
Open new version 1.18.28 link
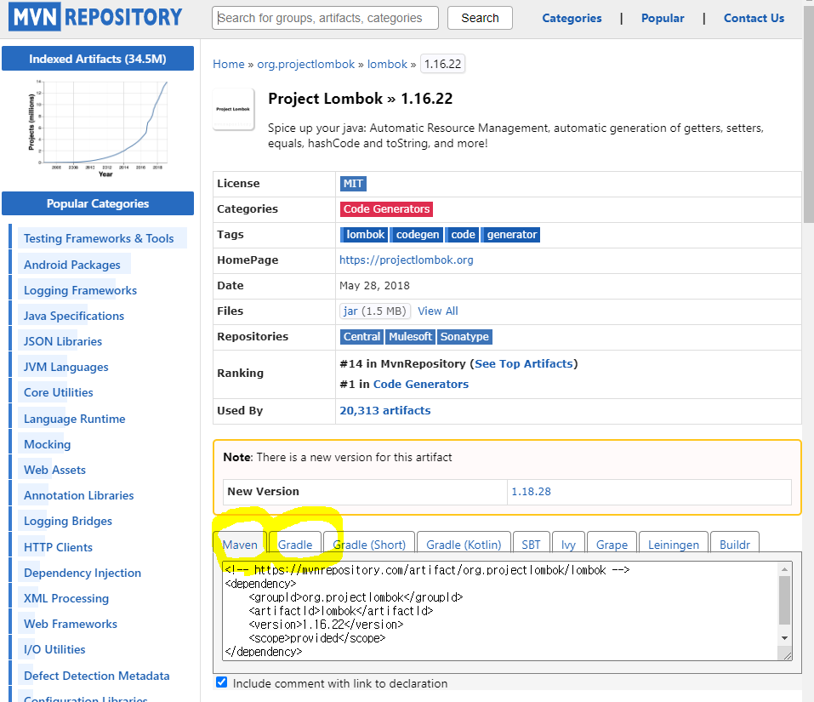531,491
